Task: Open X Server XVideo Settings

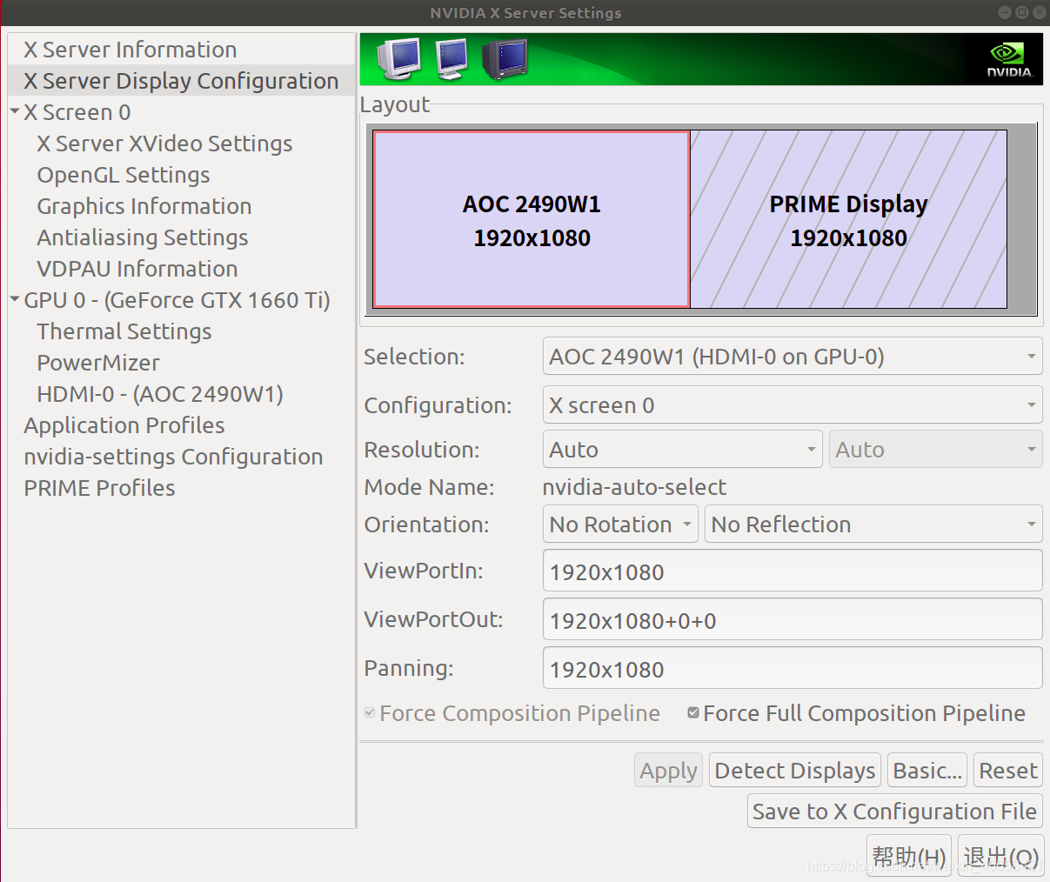Action: pyautogui.click(x=164, y=144)
